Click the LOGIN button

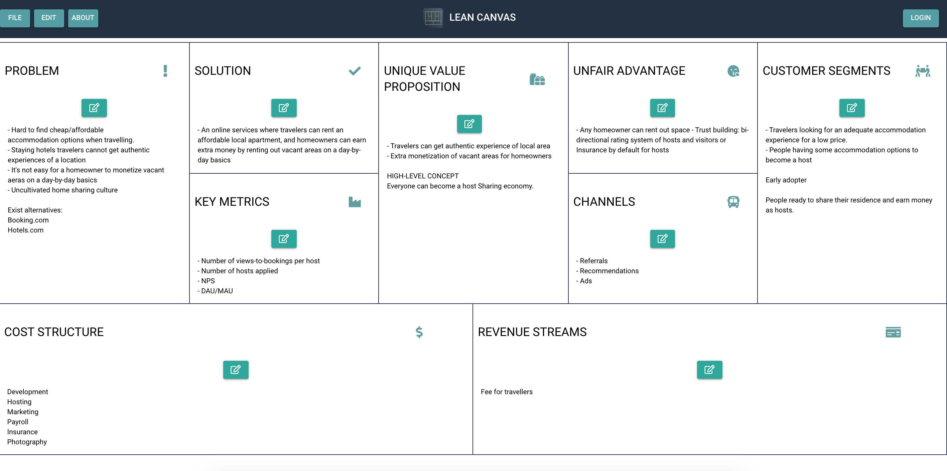pos(921,18)
